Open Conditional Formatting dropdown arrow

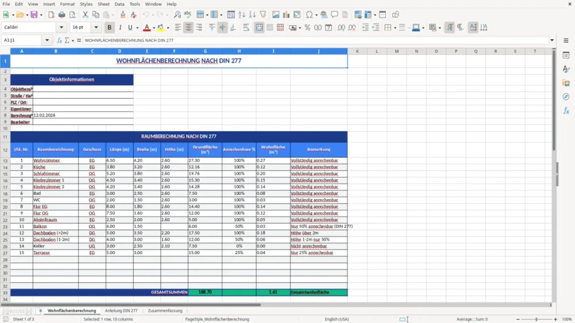click(x=440, y=28)
